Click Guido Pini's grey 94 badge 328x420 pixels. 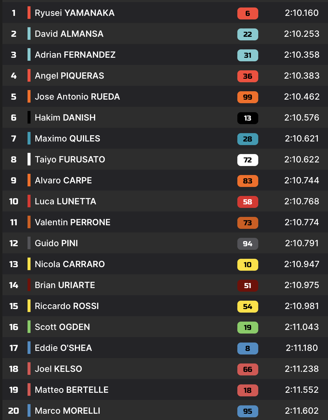(247, 244)
